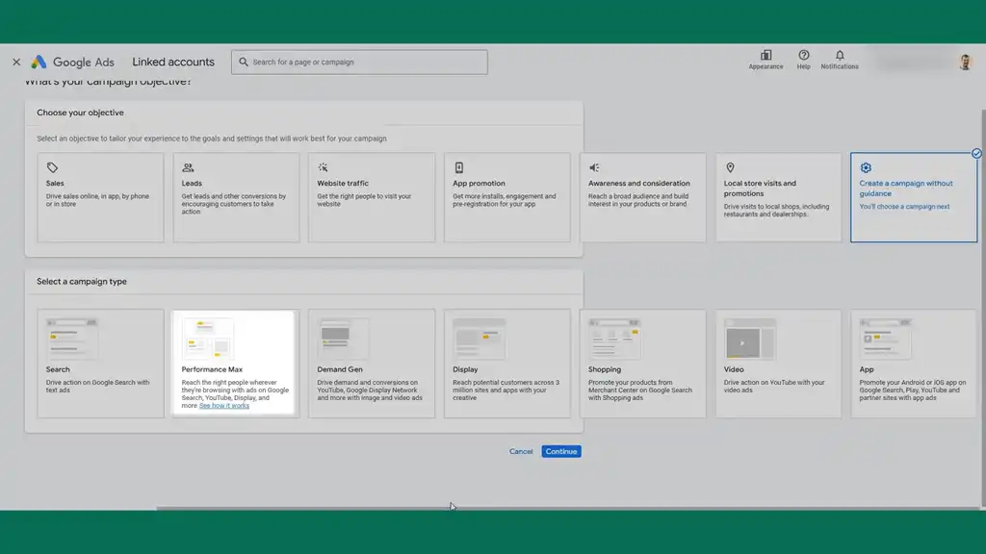
Task: Click the vertical scrollbar on the right
Action: click(983, 308)
